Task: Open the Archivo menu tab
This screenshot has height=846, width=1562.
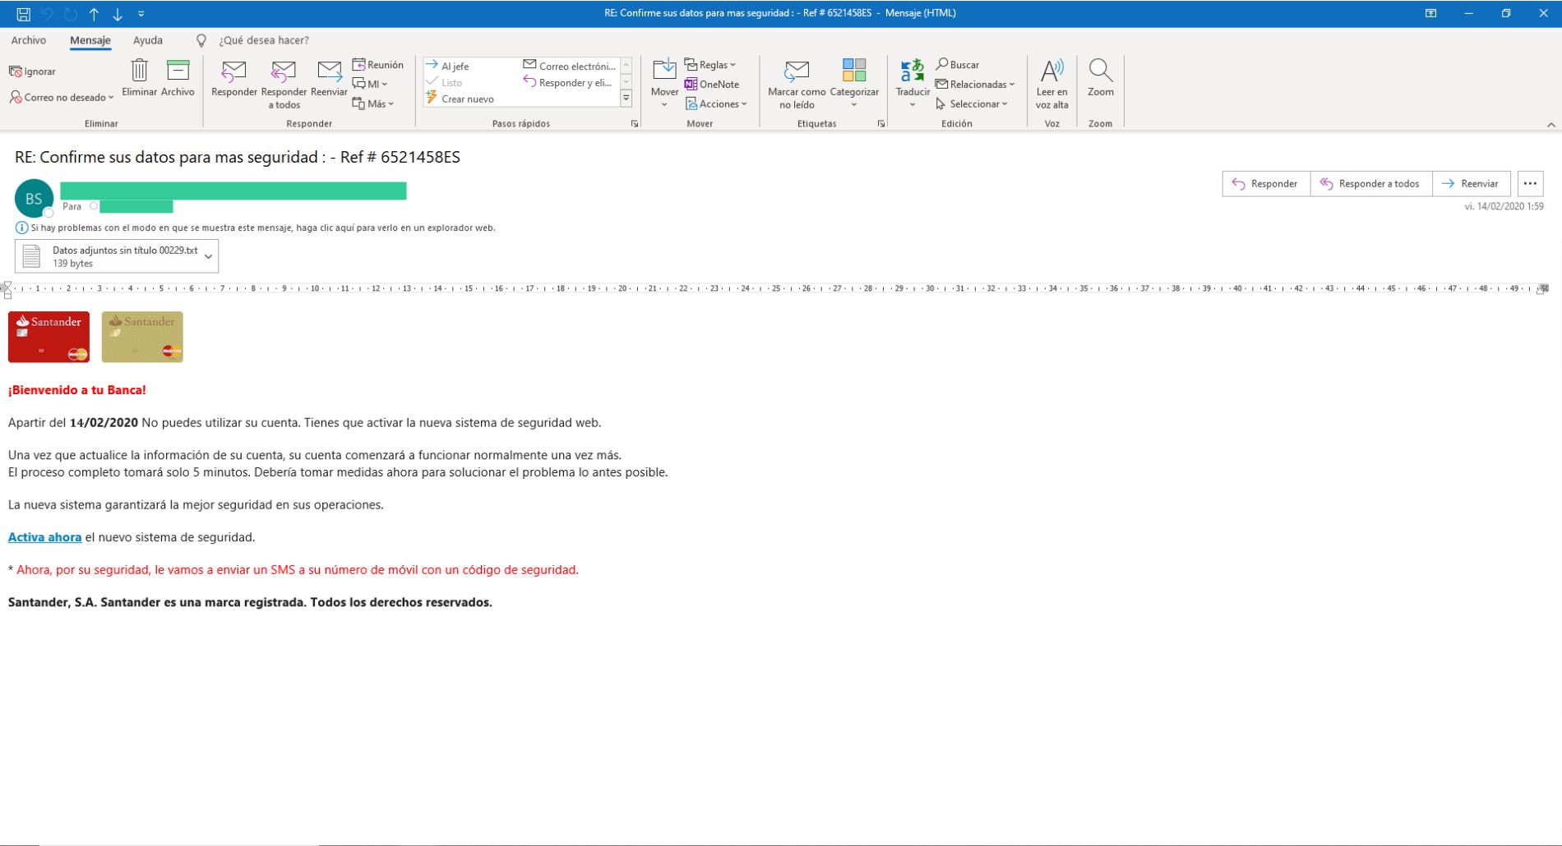Action: pos(28,40)
